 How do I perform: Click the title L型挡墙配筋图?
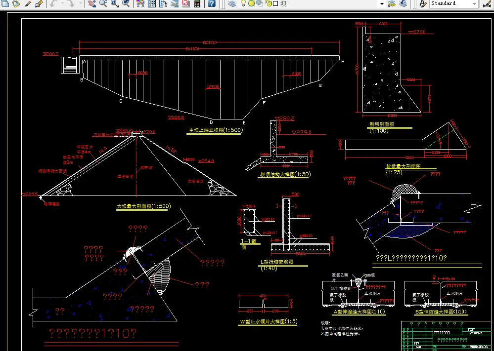277,262
